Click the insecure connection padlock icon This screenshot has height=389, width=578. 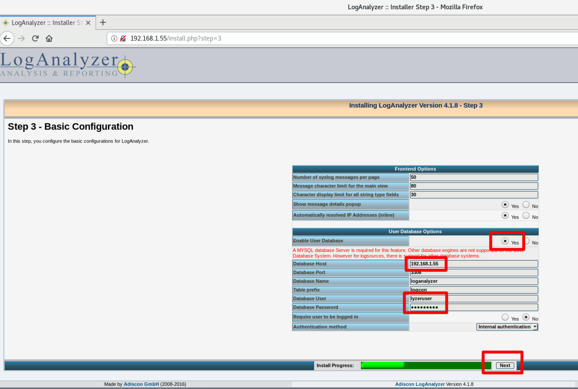[123, 38]
